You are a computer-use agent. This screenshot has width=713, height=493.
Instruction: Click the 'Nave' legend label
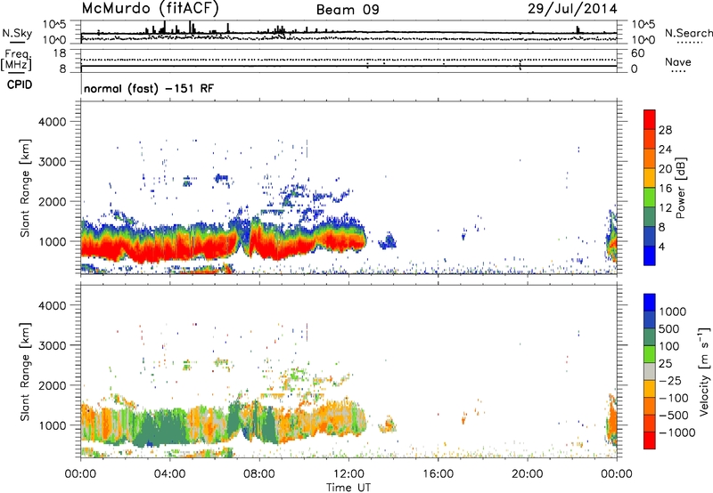coord(678,61)
